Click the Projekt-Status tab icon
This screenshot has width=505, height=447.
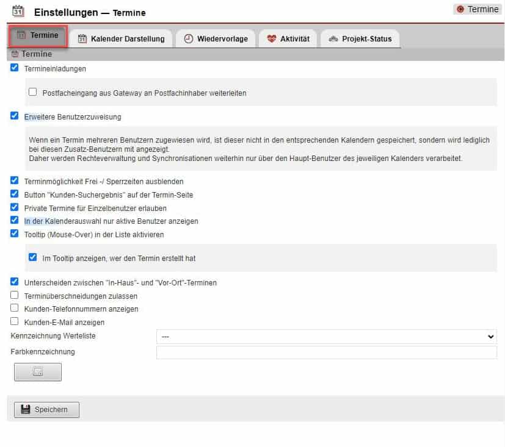click(x=333, y=38)
